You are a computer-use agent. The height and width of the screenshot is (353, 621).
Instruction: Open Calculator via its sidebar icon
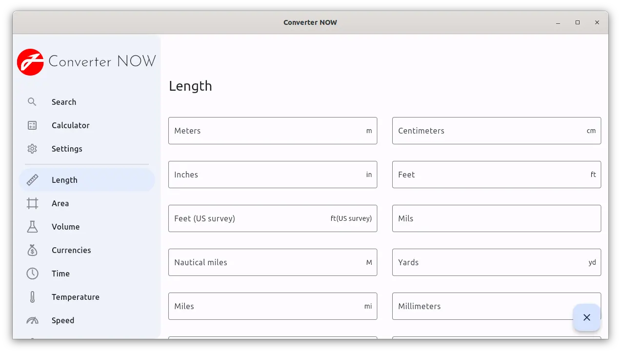pyautogui.click(x=32, y=125)
